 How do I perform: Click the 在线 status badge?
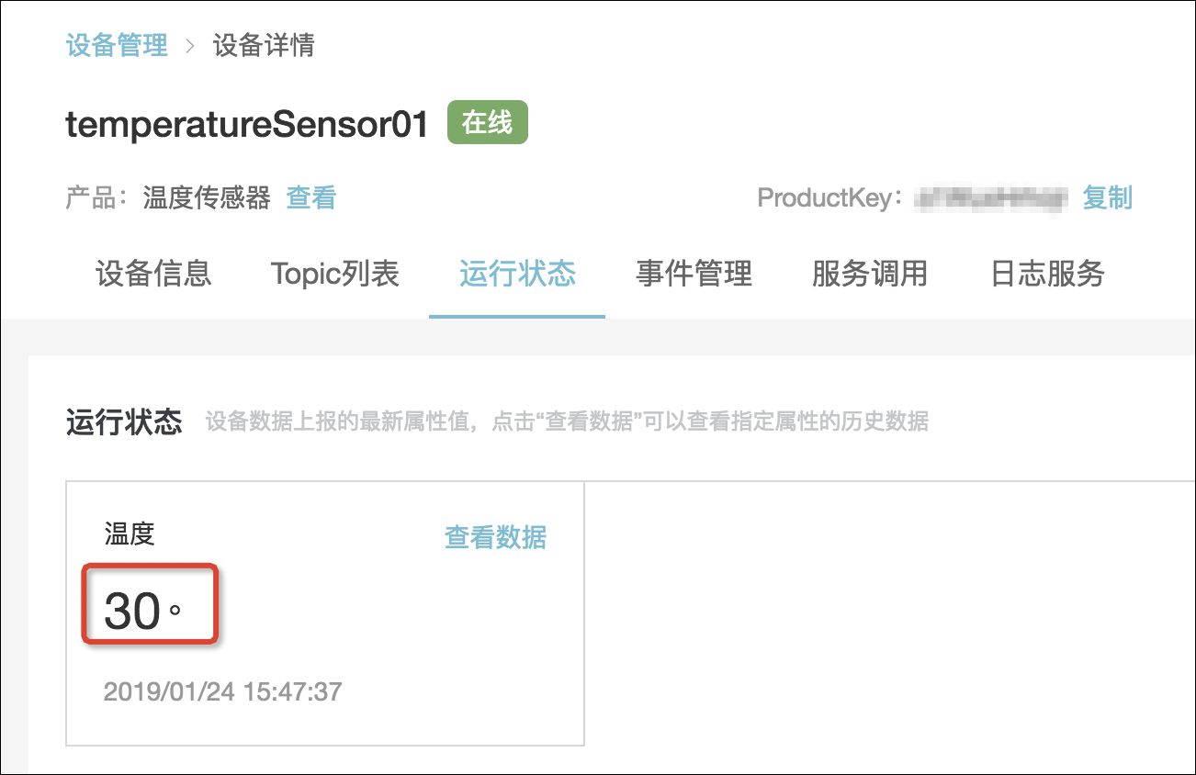coord(488,122)
